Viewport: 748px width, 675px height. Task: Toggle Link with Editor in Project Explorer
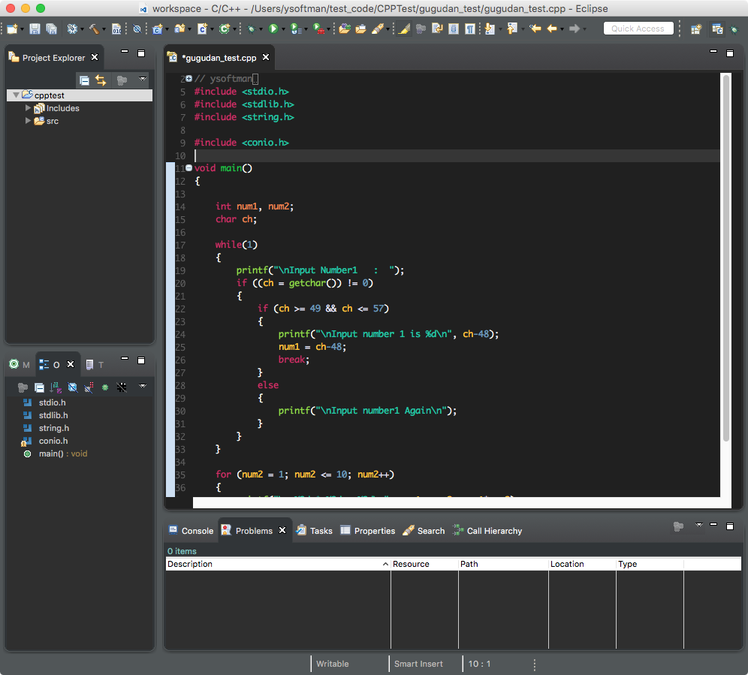click(101, 80)
